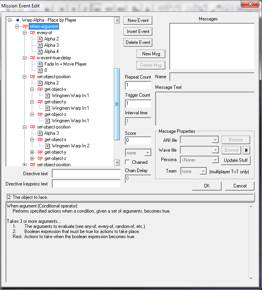
Task: Click the red 'op' icon beside every-of
Action: [x=33, y=33]
